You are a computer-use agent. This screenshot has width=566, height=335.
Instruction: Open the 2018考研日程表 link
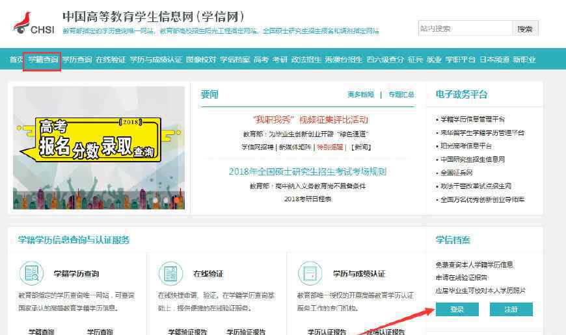308,199
